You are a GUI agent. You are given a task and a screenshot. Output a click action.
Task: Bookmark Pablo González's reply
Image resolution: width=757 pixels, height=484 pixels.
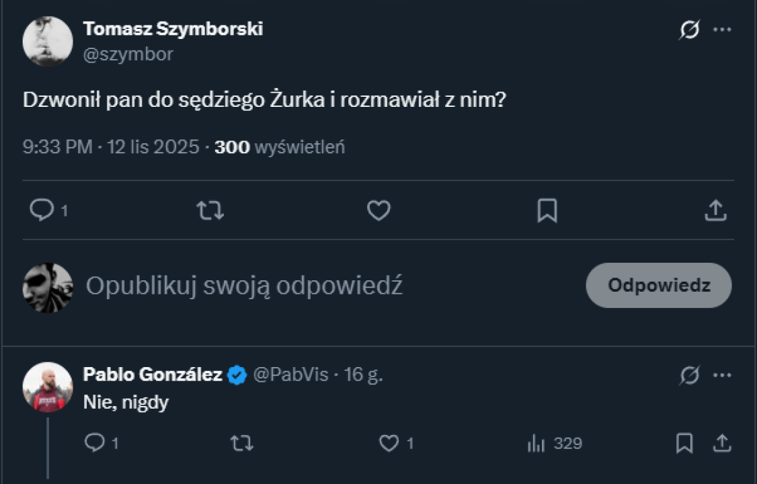pyautogui.click(x=684, y=443)
